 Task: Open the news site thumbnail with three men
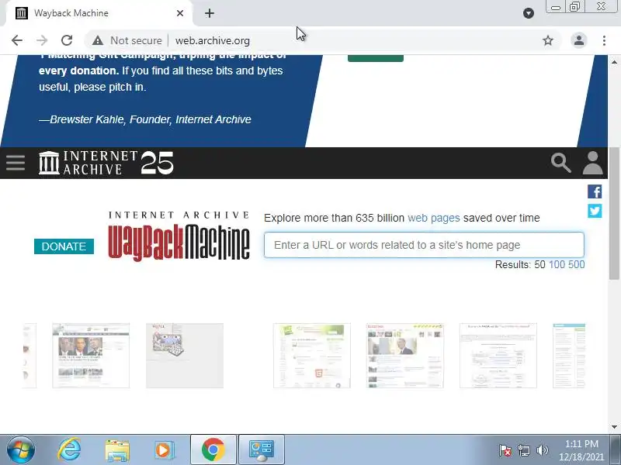point(91,356)
